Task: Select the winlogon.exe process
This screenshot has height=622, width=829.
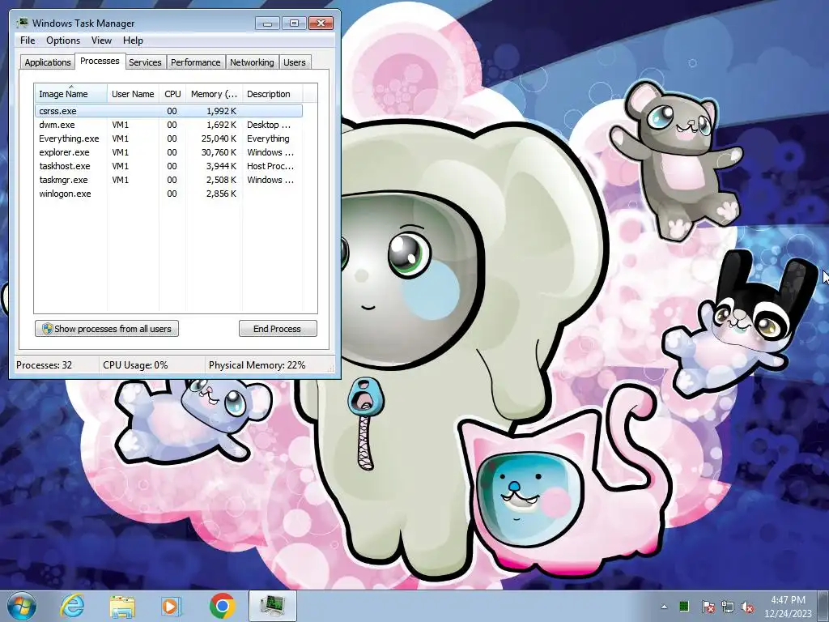Action: [x=168, y=194]
